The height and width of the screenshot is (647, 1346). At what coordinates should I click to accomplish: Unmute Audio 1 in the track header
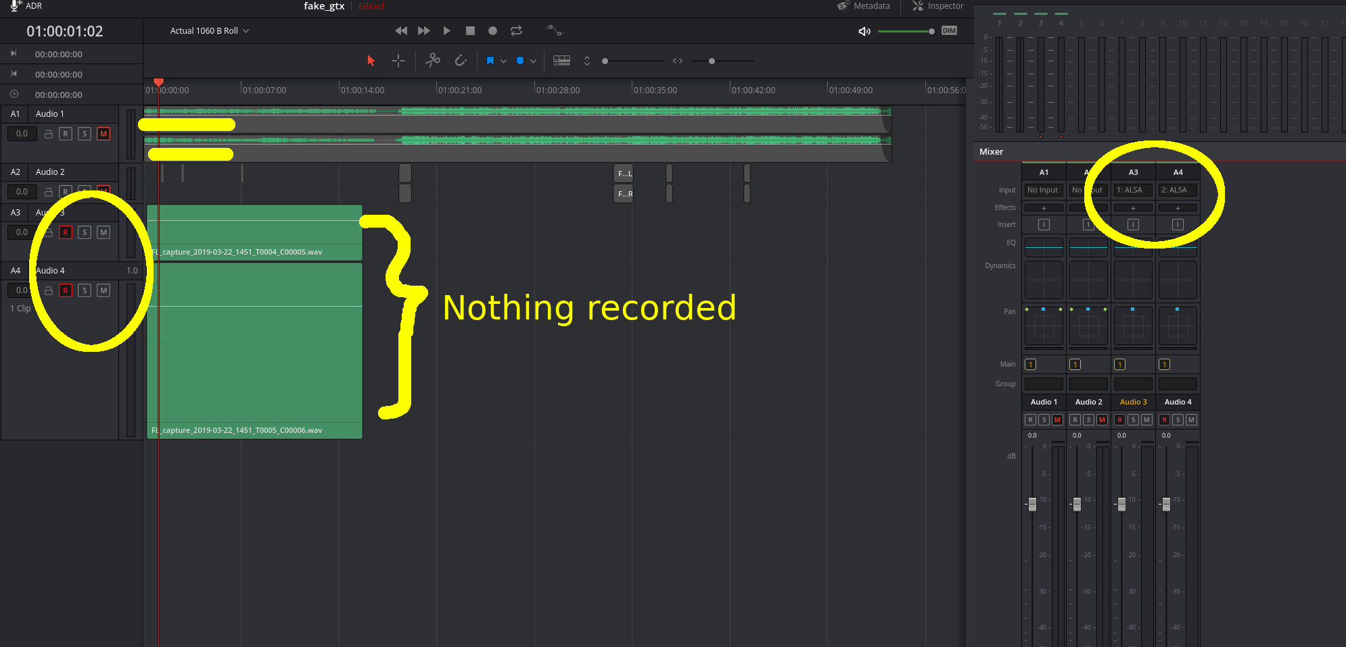point(103,134)
